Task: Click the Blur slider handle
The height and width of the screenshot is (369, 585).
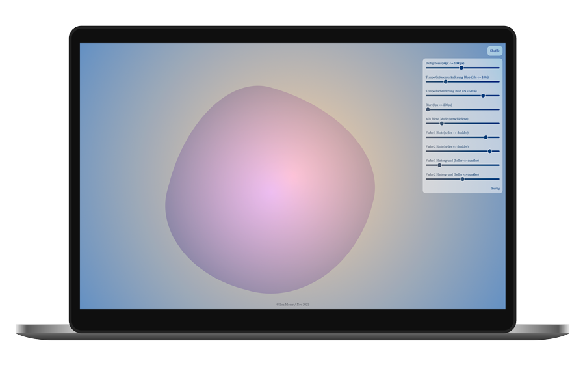Action: [428, 109]
